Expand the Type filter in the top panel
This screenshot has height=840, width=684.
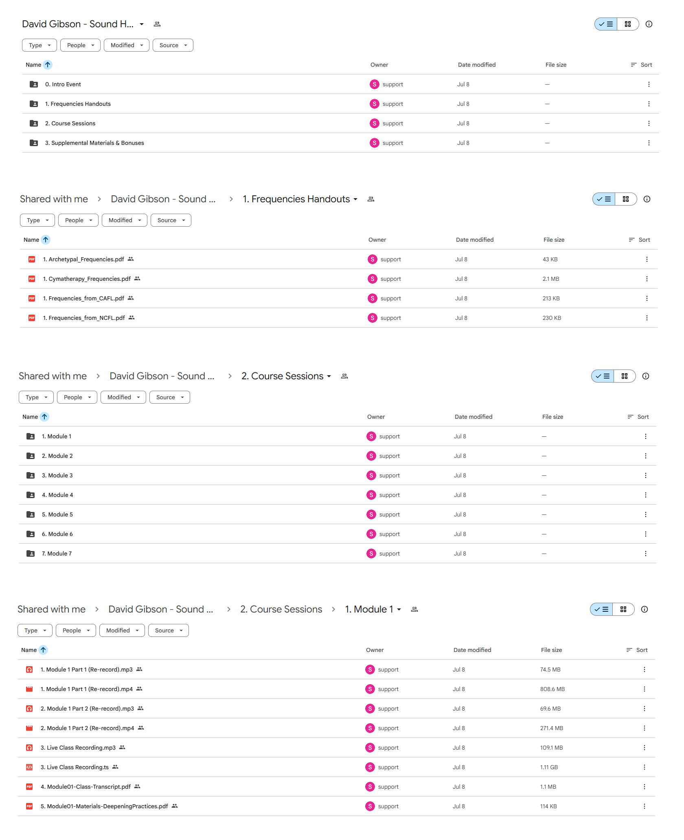click(39, 45)
